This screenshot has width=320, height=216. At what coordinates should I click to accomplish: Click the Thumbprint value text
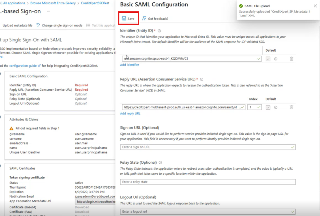click(x=95, y=187)
